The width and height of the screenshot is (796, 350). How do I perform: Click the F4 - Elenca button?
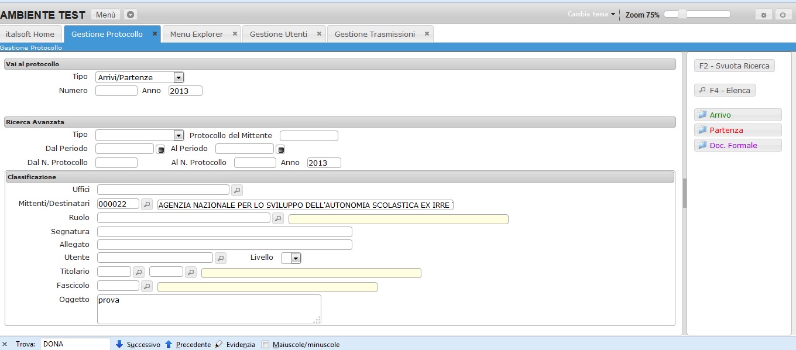pyautogui.click(x=725, y=91)
